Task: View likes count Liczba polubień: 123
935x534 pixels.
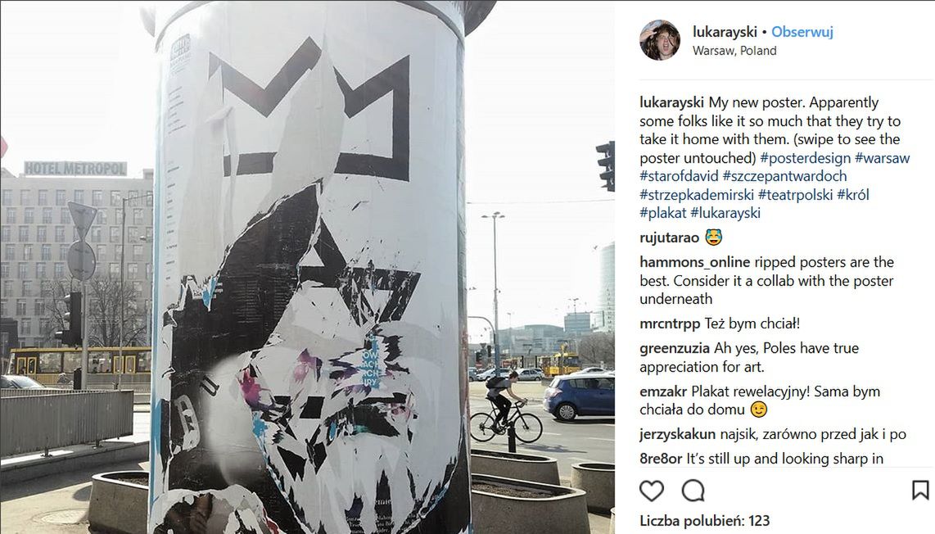Action: (704, 521)
